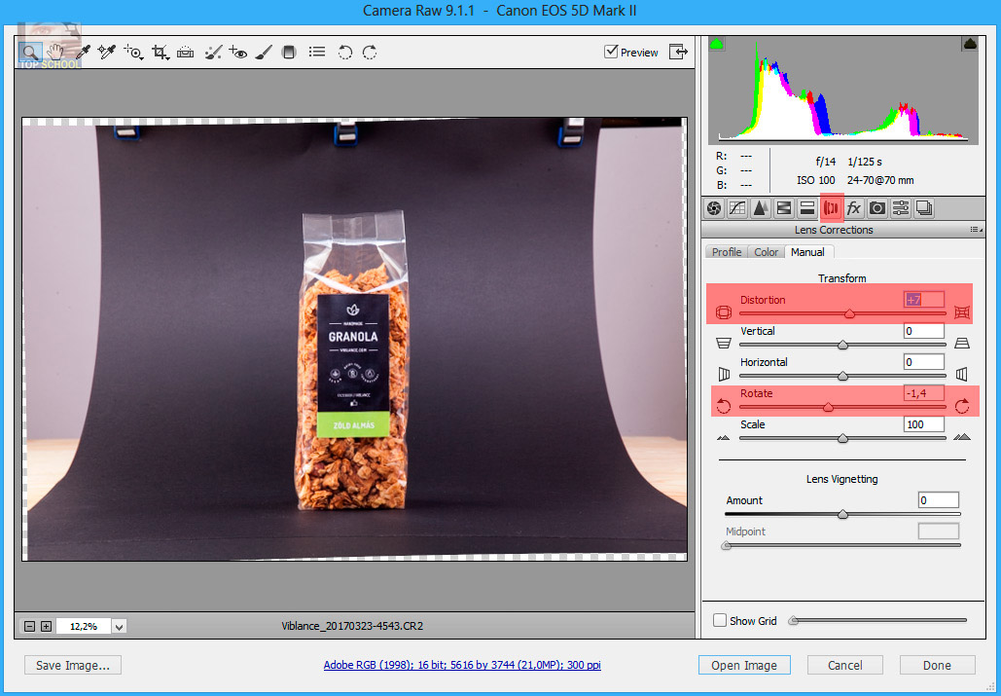Click the Vertical slider handle

pyautogui.click(x=842, y=345)
